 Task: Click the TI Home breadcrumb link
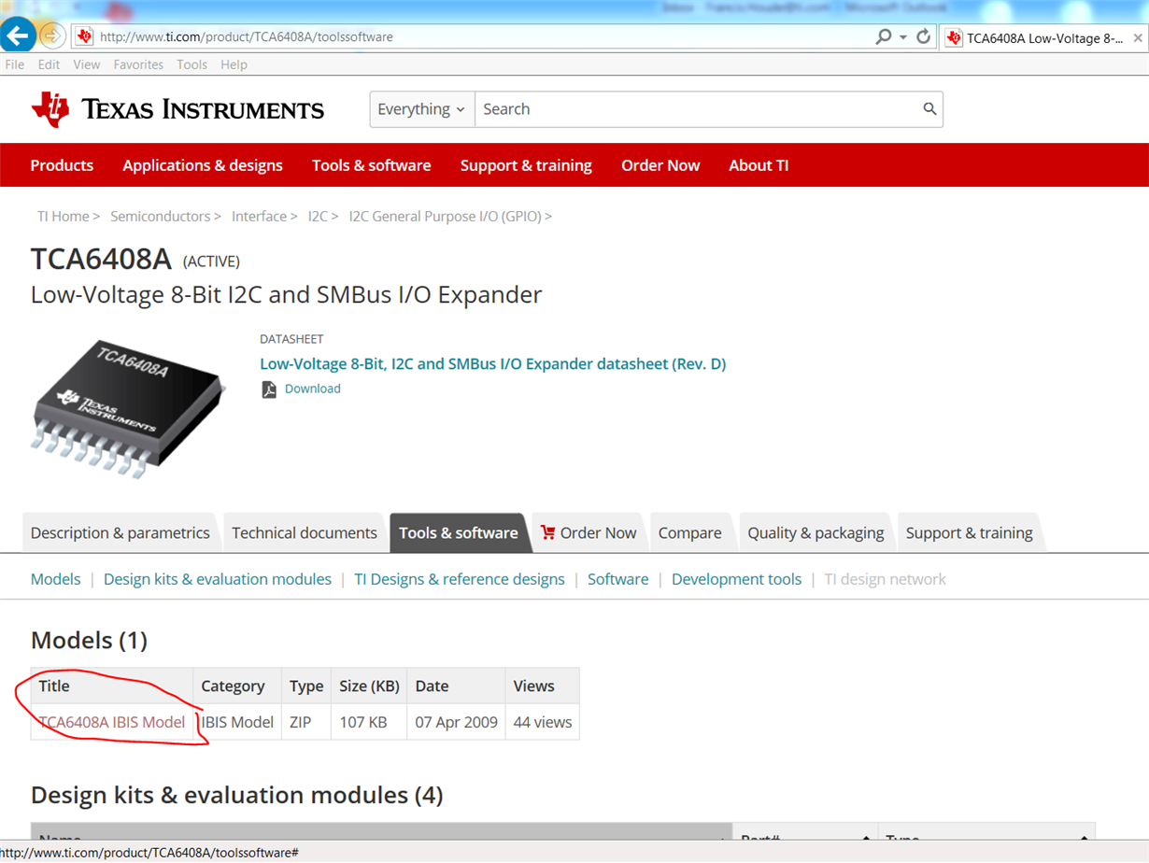click(x=64, y=216)
